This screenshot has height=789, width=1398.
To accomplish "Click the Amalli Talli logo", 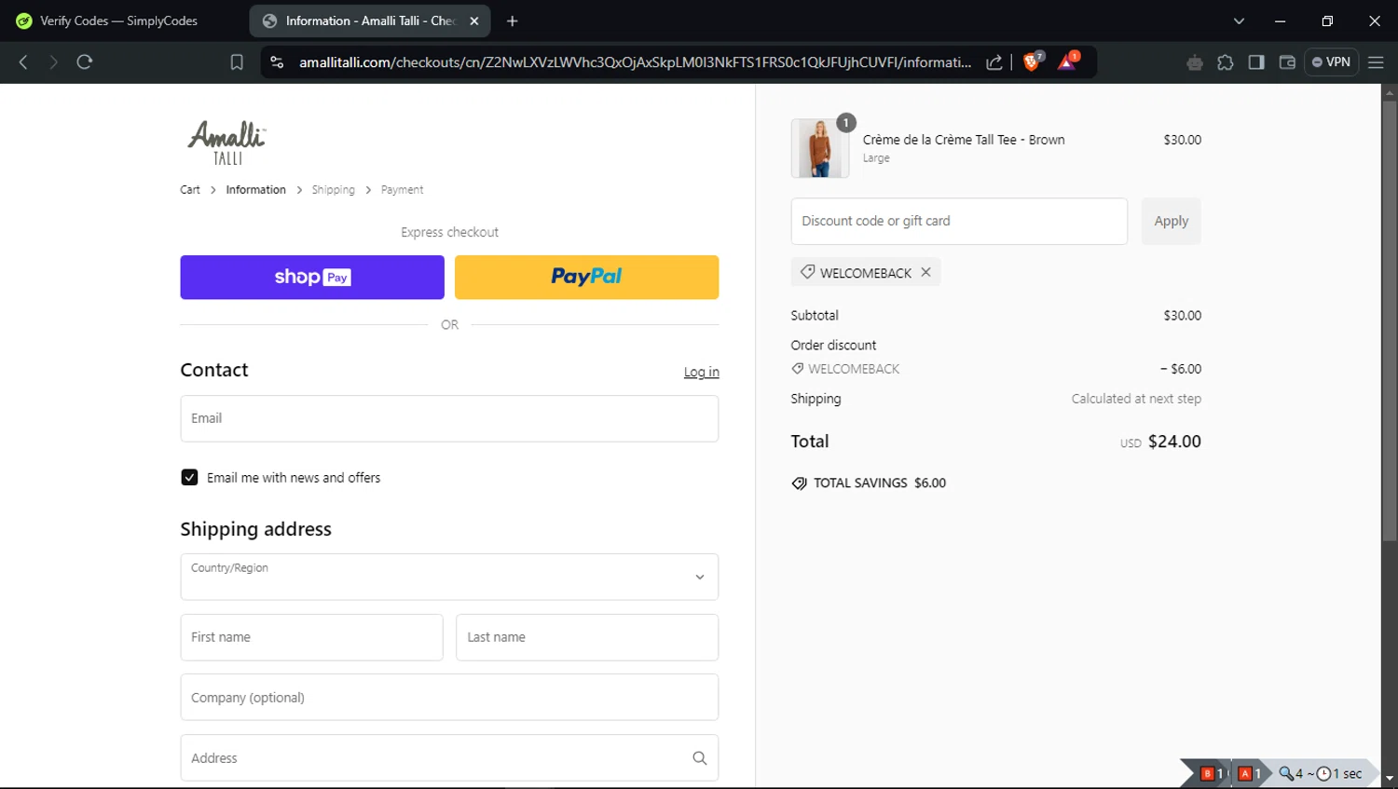I will [226, 143].
